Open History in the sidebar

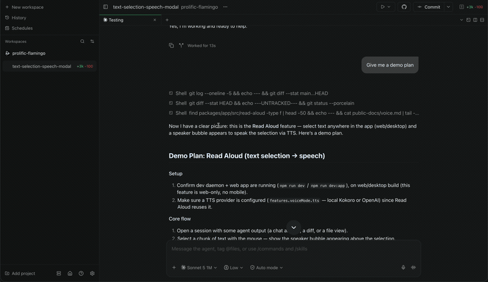point(19,18)
